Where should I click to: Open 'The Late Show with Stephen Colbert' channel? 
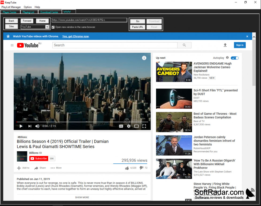coord(212,172)
